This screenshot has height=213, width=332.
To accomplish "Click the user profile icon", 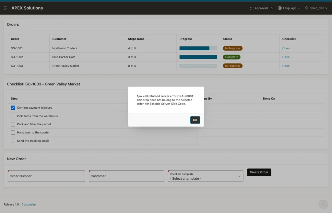I will [x=306, y=8].
